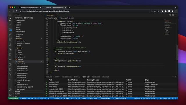Open the Docker whale view

pyautogui.click(x=10, y=60)
